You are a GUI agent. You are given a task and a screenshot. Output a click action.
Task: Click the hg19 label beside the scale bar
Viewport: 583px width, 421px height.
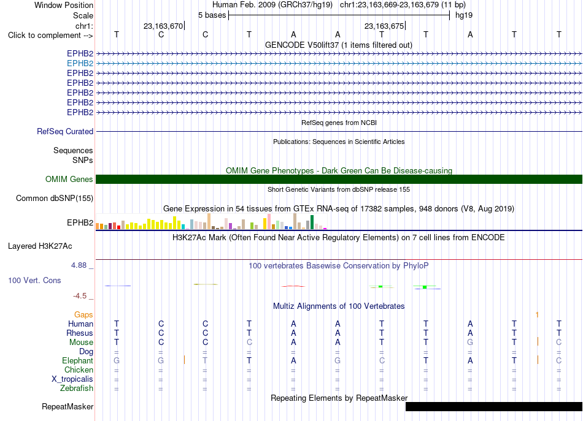464,15
